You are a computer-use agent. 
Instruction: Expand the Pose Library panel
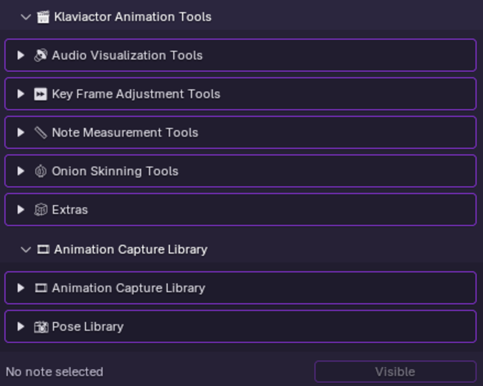click(20, 326)
